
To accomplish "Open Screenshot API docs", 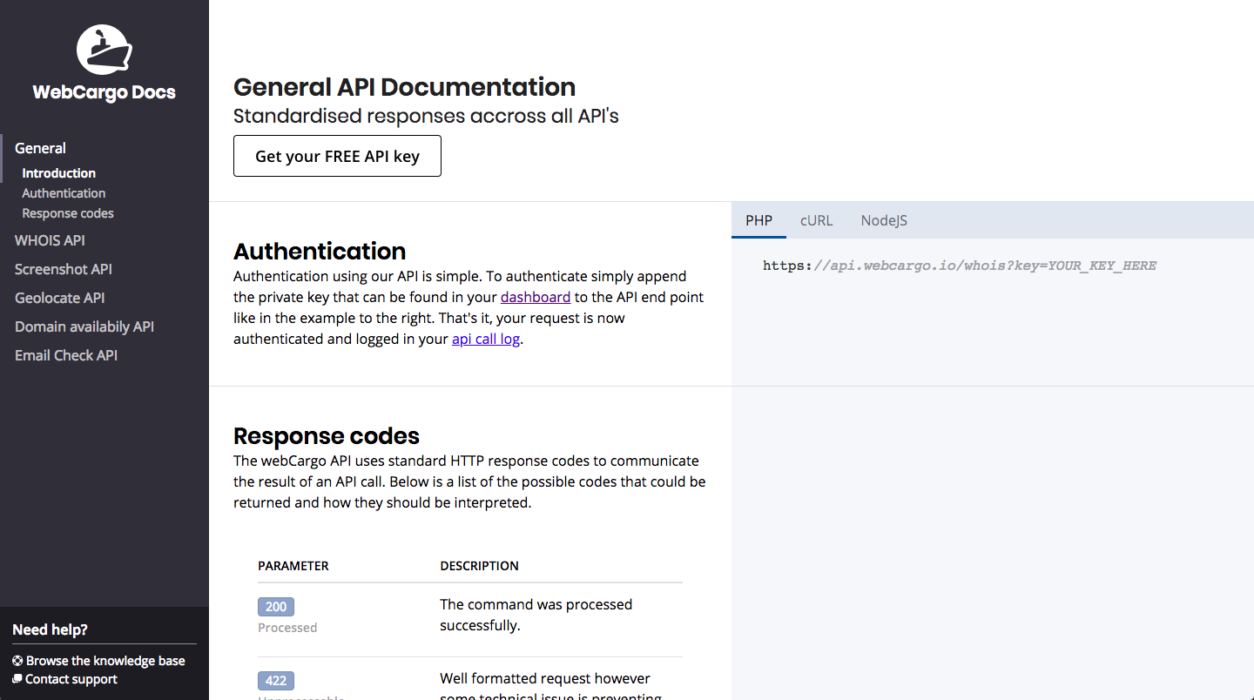I will point(64,269).
